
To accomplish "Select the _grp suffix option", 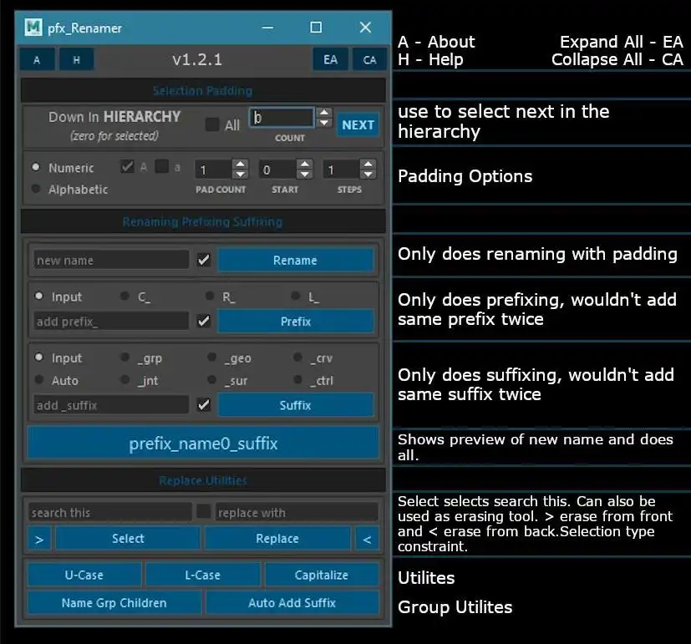I will click(125, 357).
